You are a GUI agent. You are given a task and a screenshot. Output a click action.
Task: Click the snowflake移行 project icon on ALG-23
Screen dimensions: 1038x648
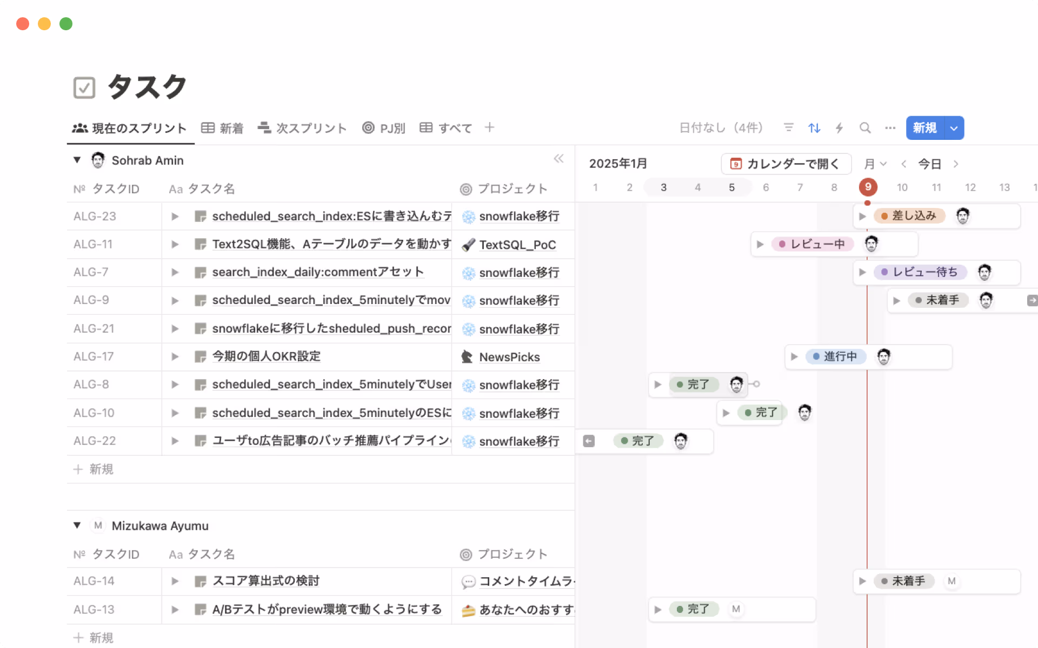click(x=468, y=216)
